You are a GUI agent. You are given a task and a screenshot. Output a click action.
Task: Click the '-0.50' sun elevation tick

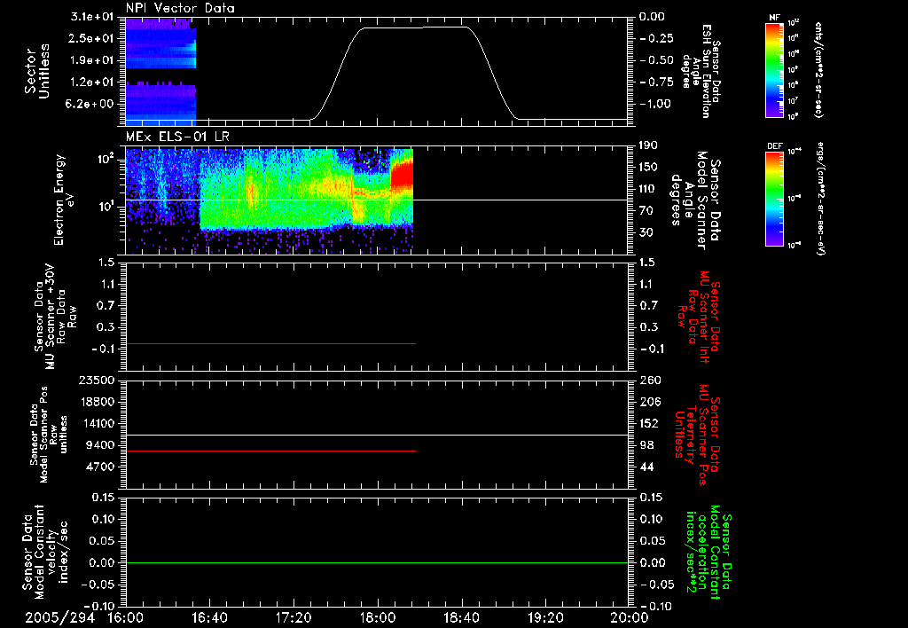click(655, 60)
